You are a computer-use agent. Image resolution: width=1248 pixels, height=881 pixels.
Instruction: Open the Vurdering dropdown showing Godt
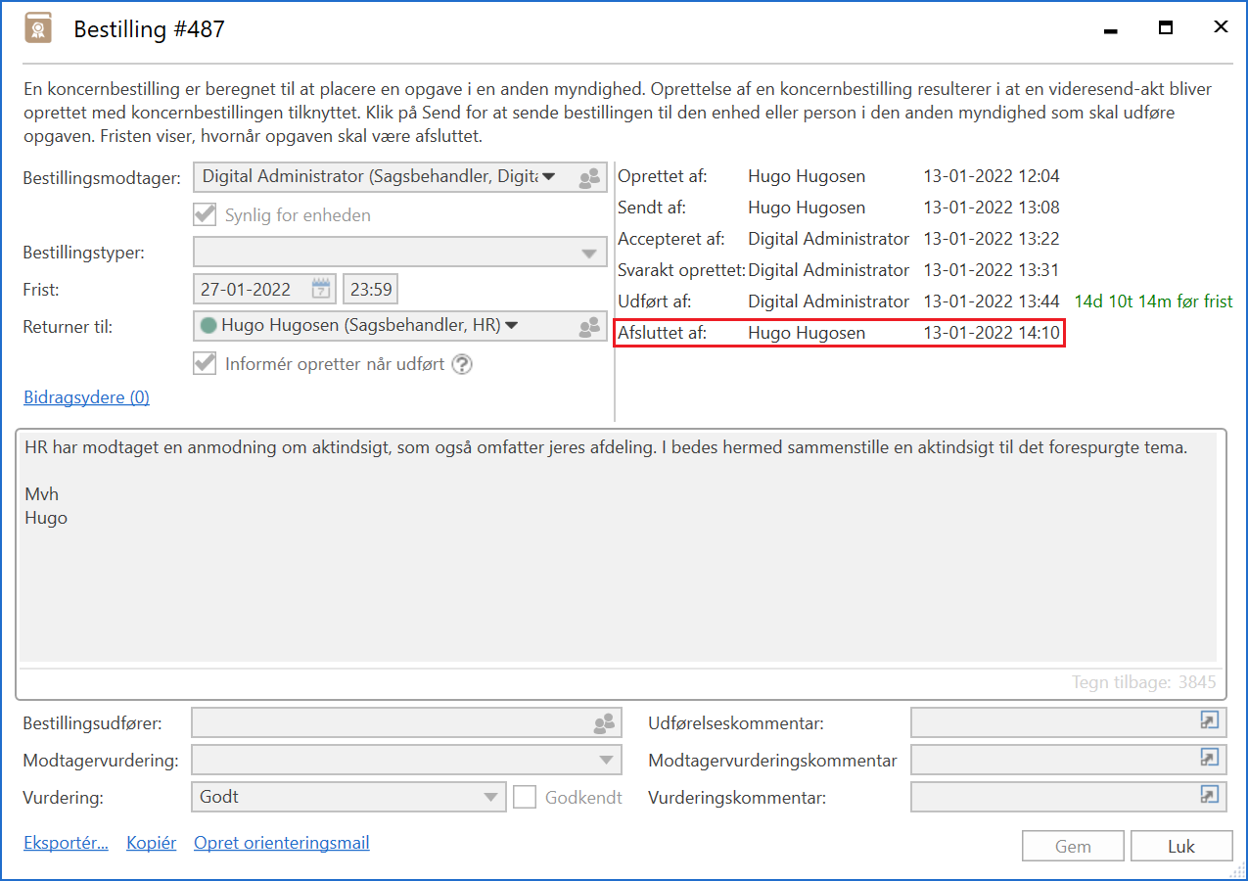(491, 797)
